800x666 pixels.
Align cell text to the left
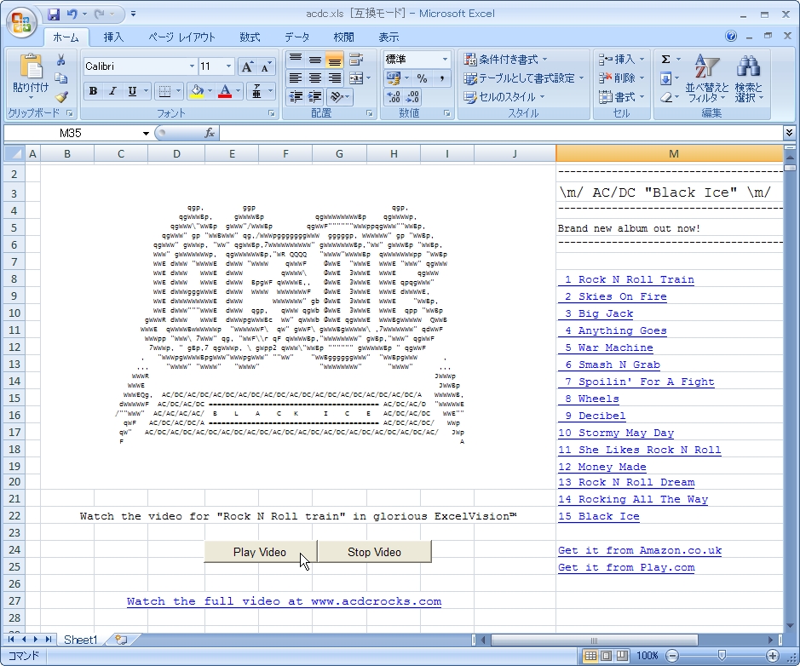click(296, 78)
